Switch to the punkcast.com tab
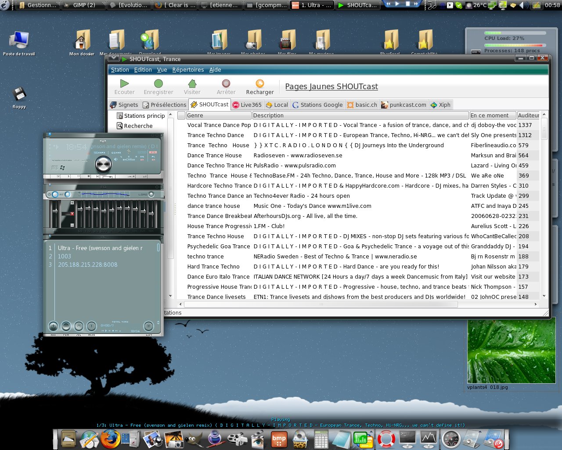This screenshot has width=562, height=450. tap(403, 105)
